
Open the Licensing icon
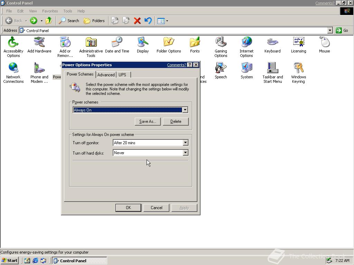tap(298, 45)
